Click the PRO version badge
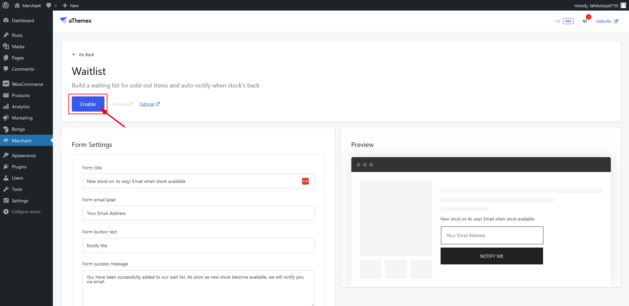 [568, 21]
